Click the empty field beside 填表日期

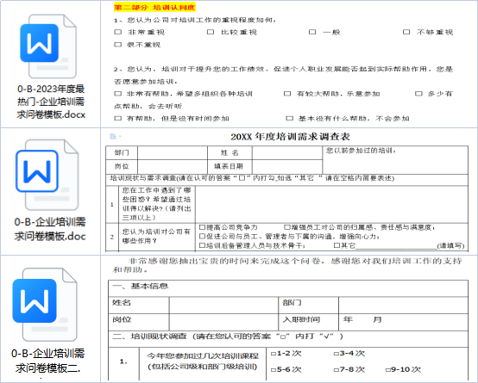pyautogui.click(x=287, y=167)
